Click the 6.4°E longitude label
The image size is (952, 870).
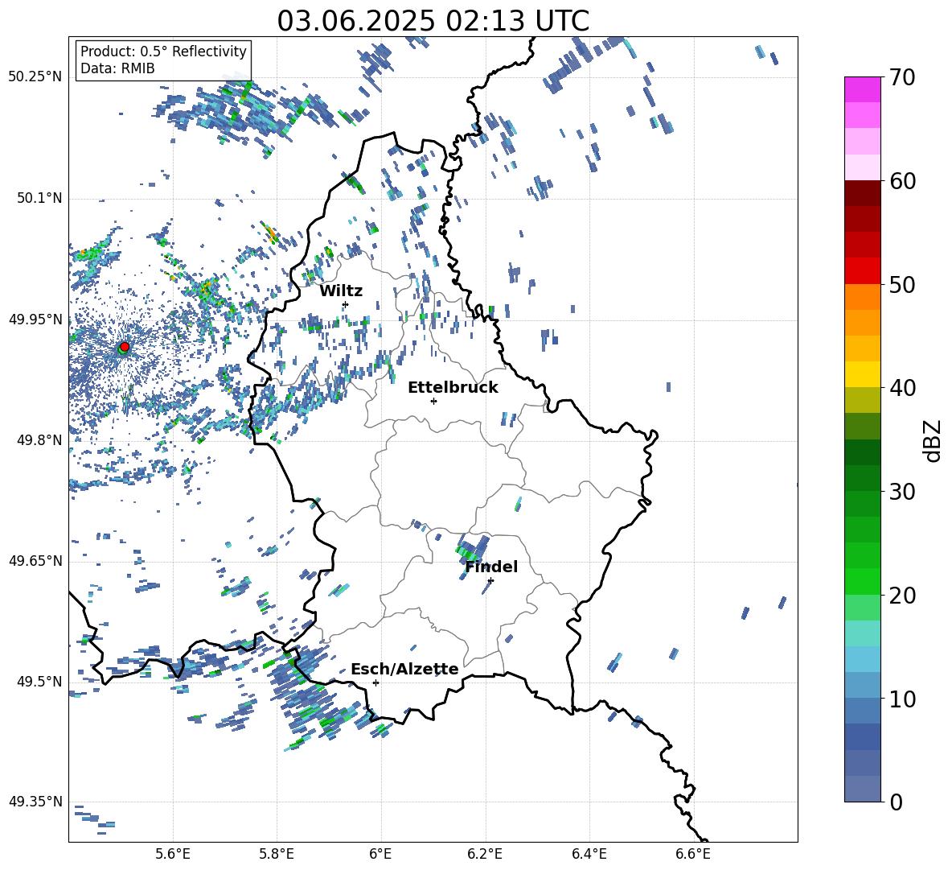[x=589, y=854]
